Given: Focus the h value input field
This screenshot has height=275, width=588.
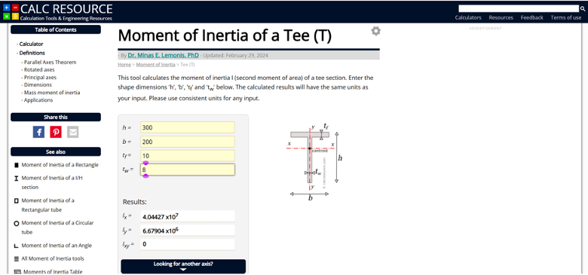Looking at the screenshot, I should click(188, 127).
